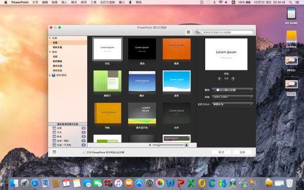This screenshot has height=190, width=304.
Task: Open the 字体 font dropdown showing Calibri
Action: click(x=233, y=97)
